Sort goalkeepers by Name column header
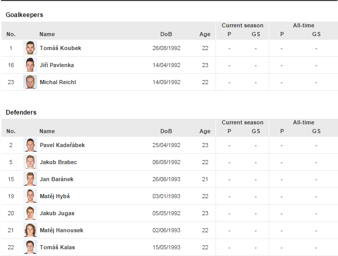The height and width of the screenshot is (256, 338). pyautogui.click(x=47, y=34)
